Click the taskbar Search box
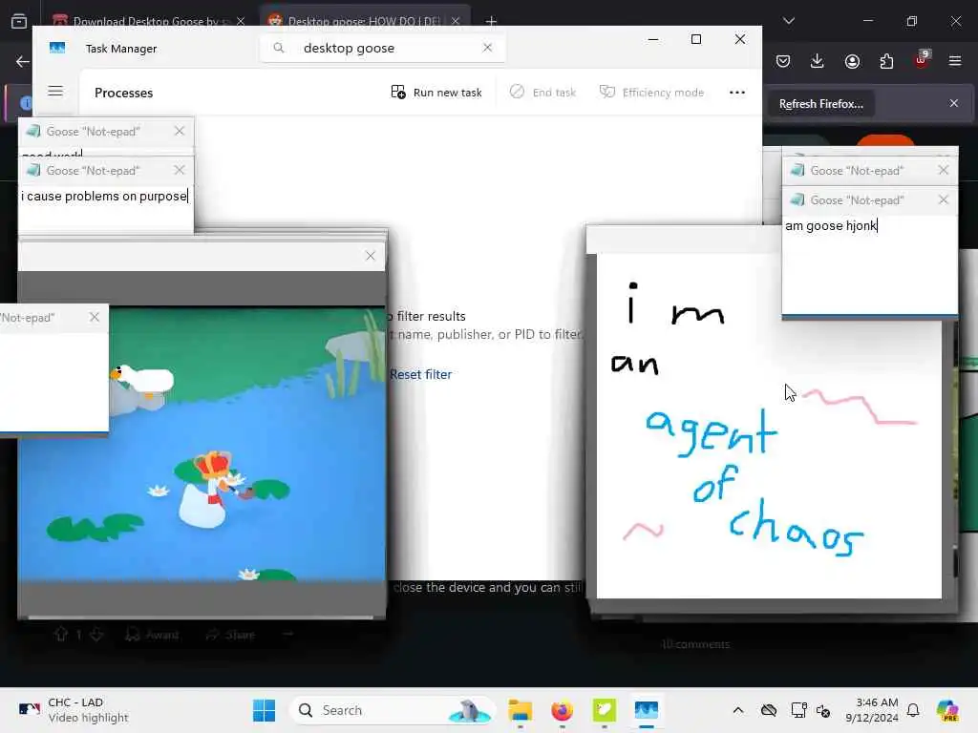978x733 pixels. [393, 710]
